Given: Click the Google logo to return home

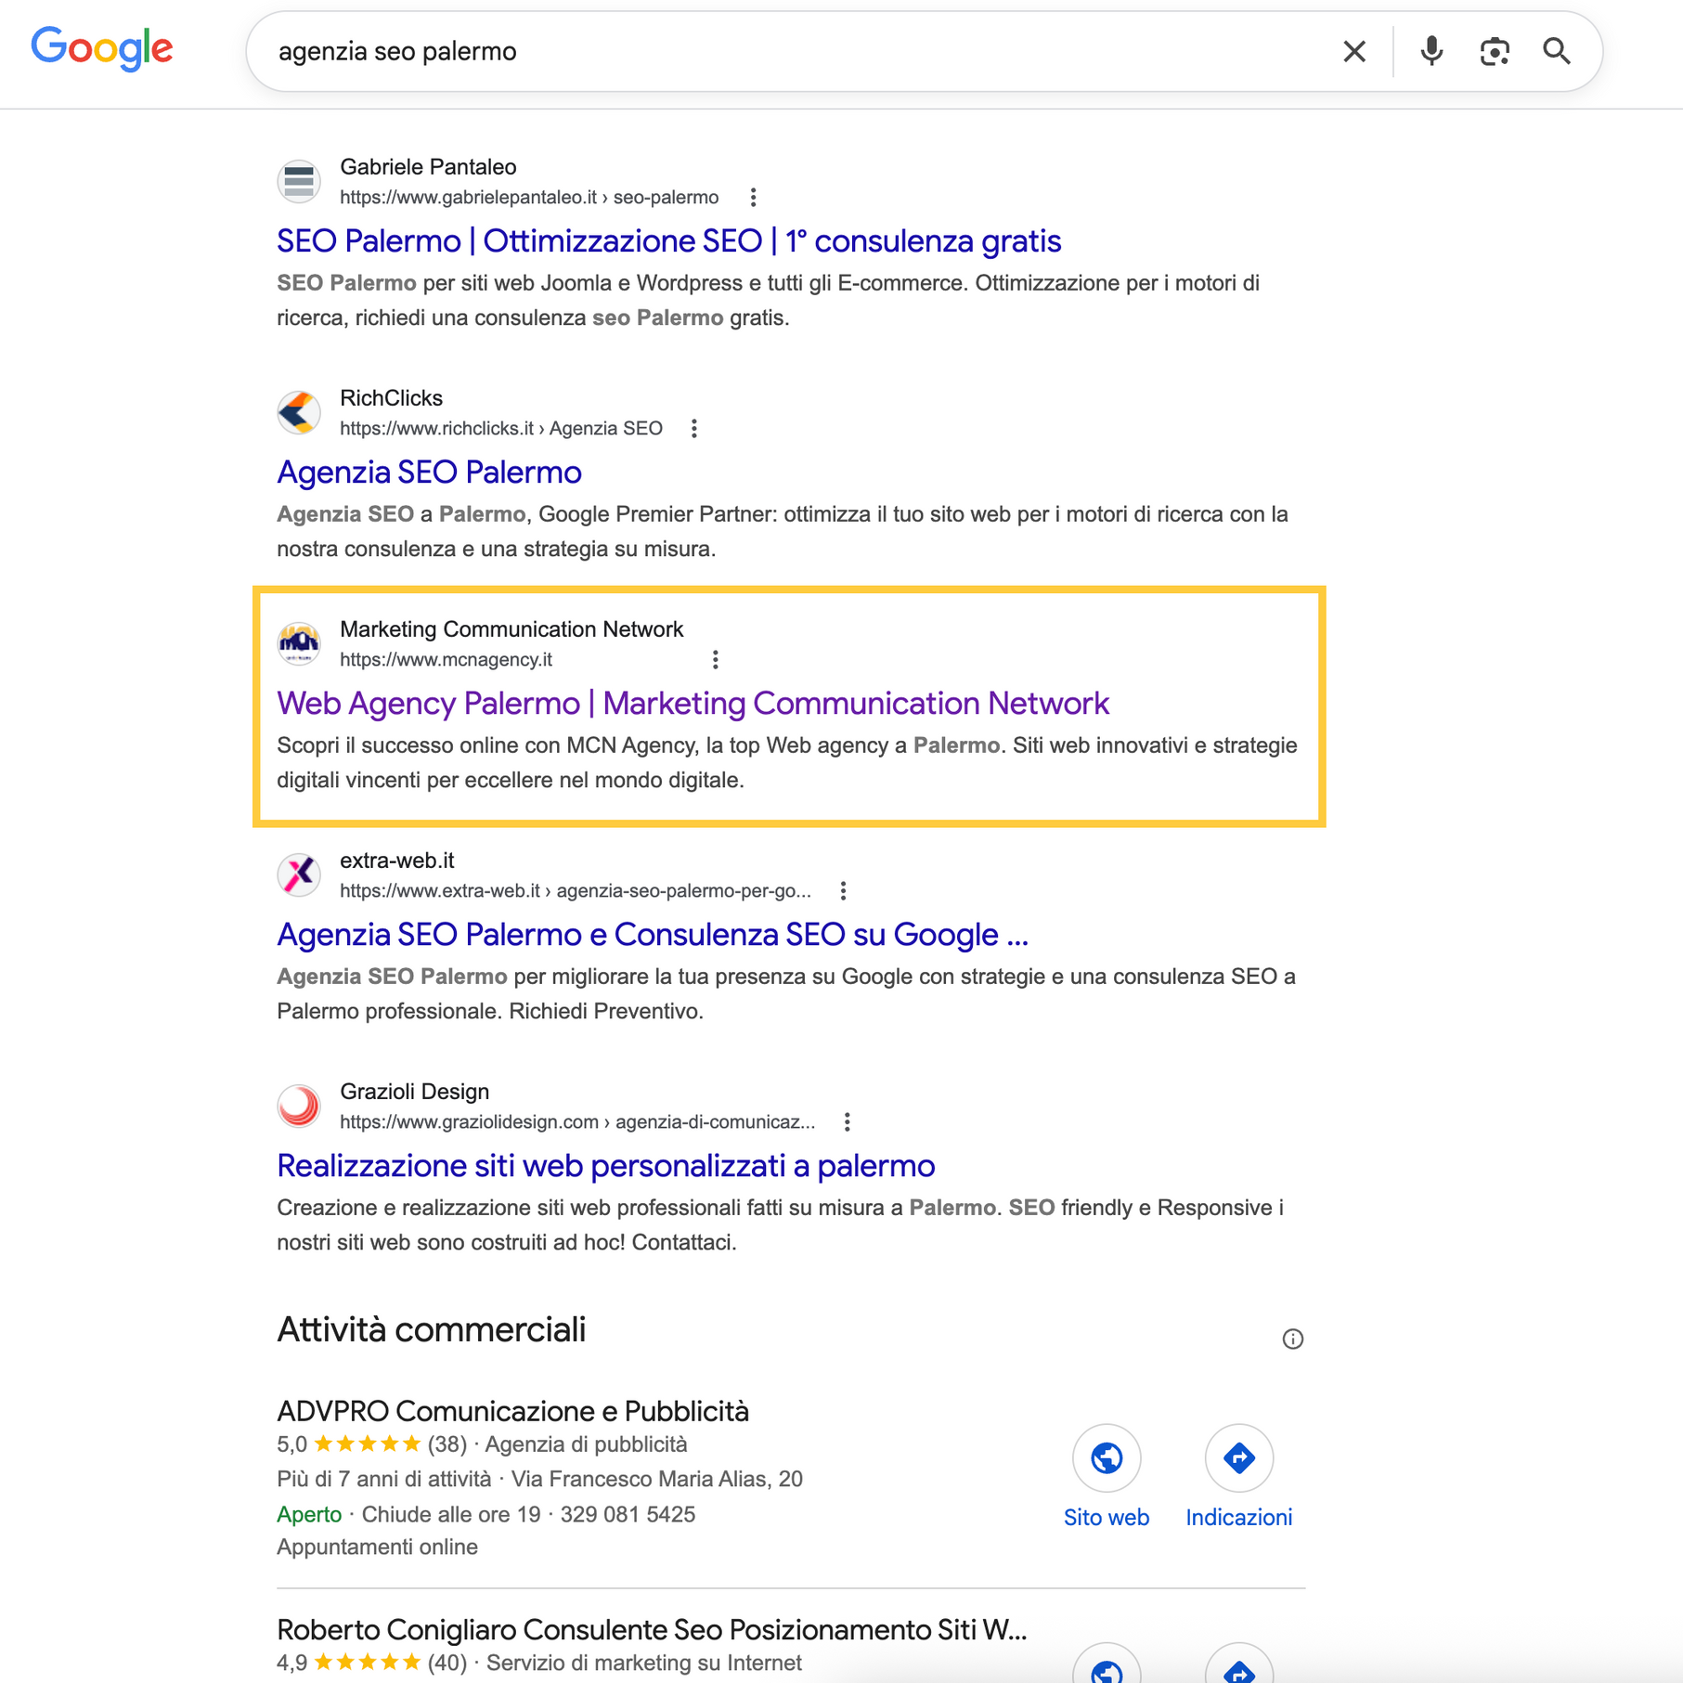Looking at the screenshot, I should pos(101,48).
